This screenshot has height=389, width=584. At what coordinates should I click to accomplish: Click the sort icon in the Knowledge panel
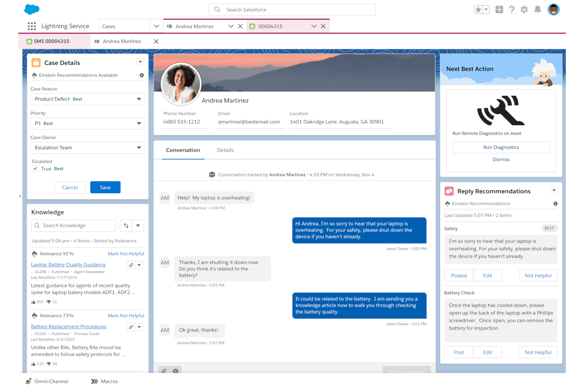(x=126, y=225)
